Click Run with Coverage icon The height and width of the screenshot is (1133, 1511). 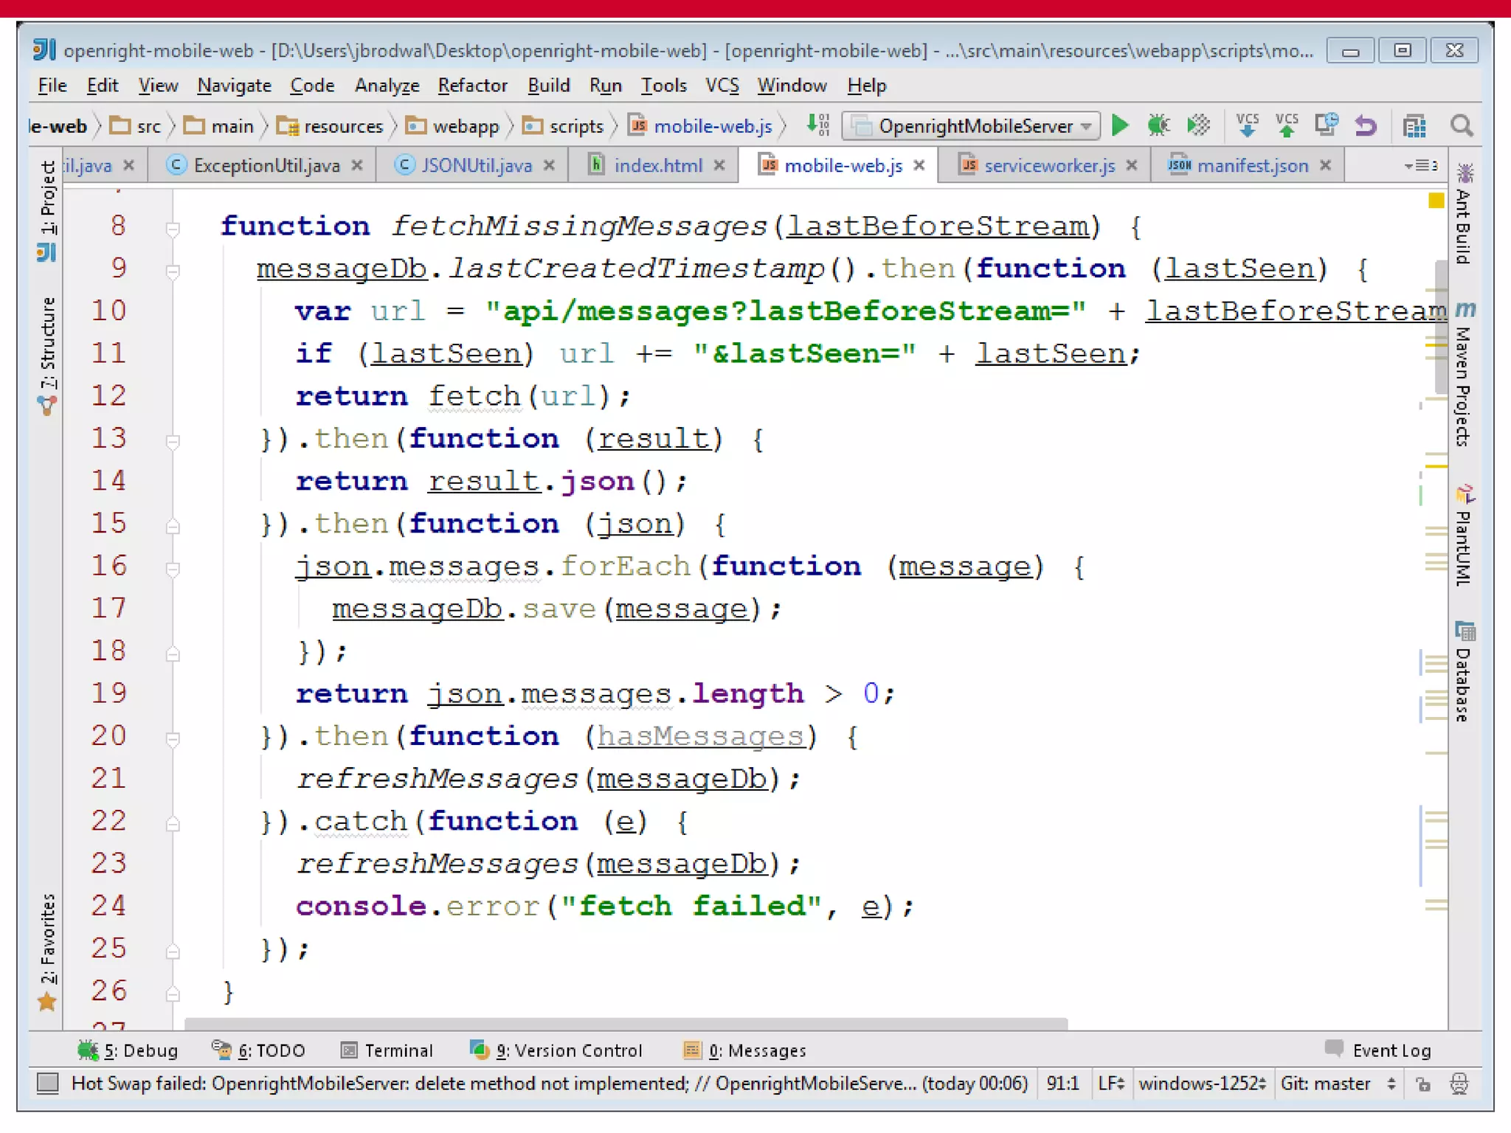(1198, 126)
